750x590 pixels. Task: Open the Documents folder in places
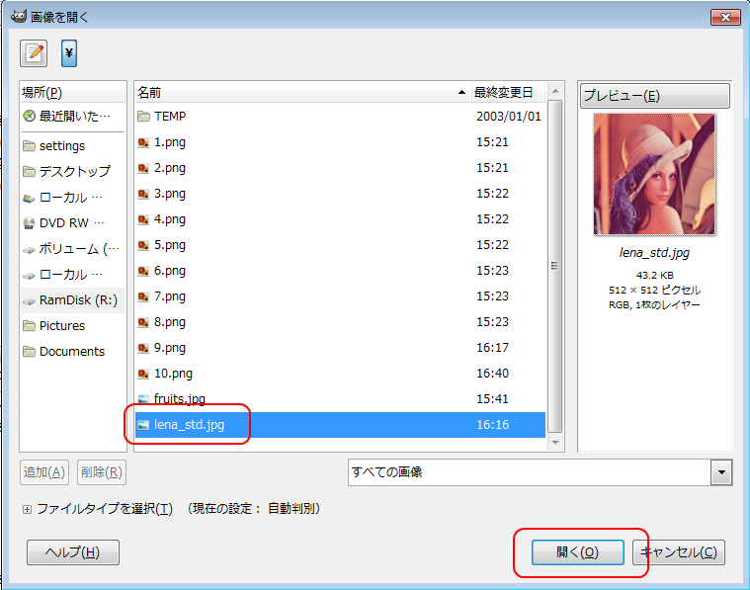coord(73,352)
